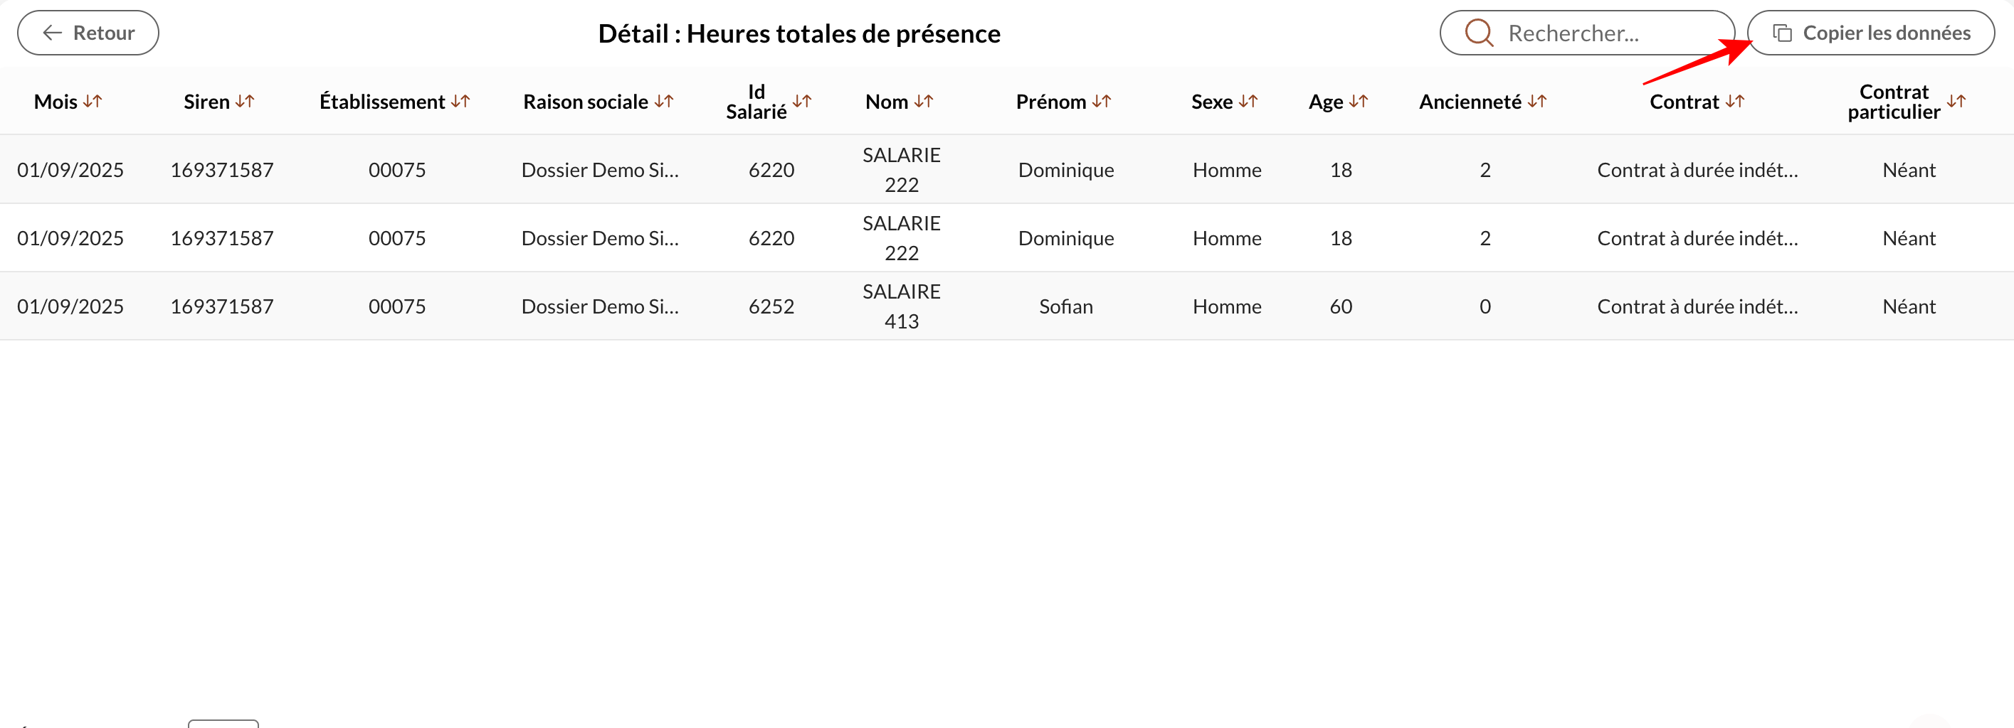Click the sort icon on the Mois column

click(x=95, y=101)
